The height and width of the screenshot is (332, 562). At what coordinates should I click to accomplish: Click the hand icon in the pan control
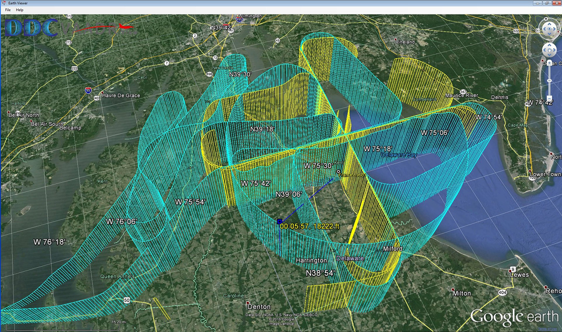pyautogui.click(x=550, y=49)
